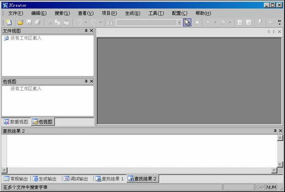Close the 文件视图 panel
This screenshot has height=192, width=285.
pos(91,31)
